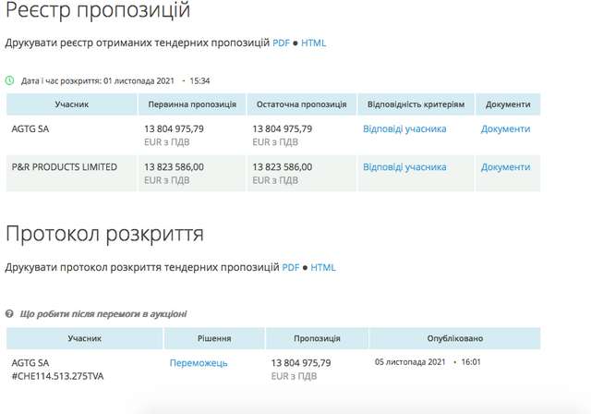
Task: Click the Переможець decision link
Action: pos(199,363)
